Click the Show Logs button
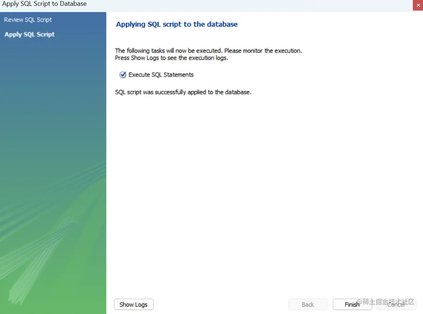The height and width of the screenshot is (314, 423). 134,304
